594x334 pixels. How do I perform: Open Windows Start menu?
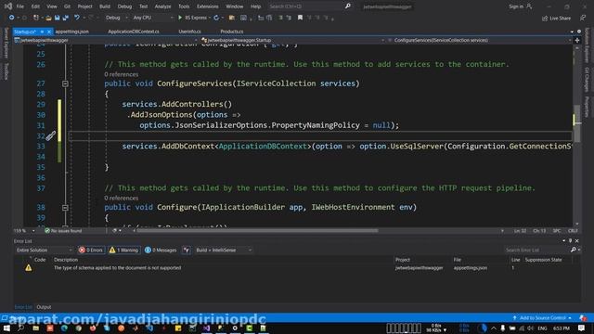tap(6, 328)
